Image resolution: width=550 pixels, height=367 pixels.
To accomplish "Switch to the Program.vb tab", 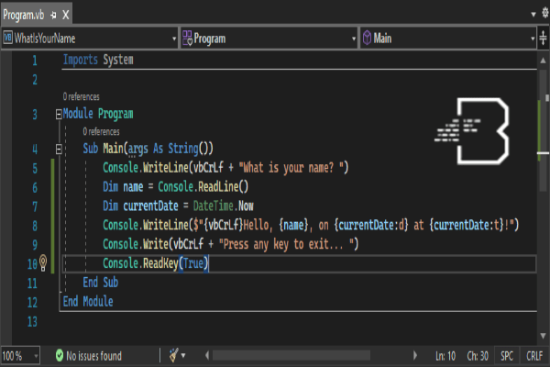I will tap(24, 15).
